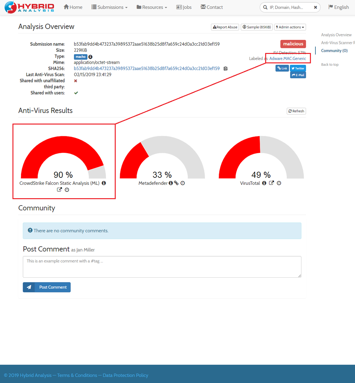Click Back to top link

[x=330, y=64]
